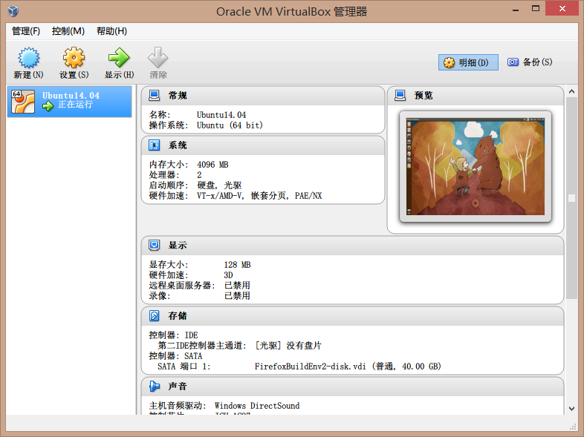584x437 pixels.
Task: Click the 录像 value 已禁用
Action: click(x=237, y=296)
